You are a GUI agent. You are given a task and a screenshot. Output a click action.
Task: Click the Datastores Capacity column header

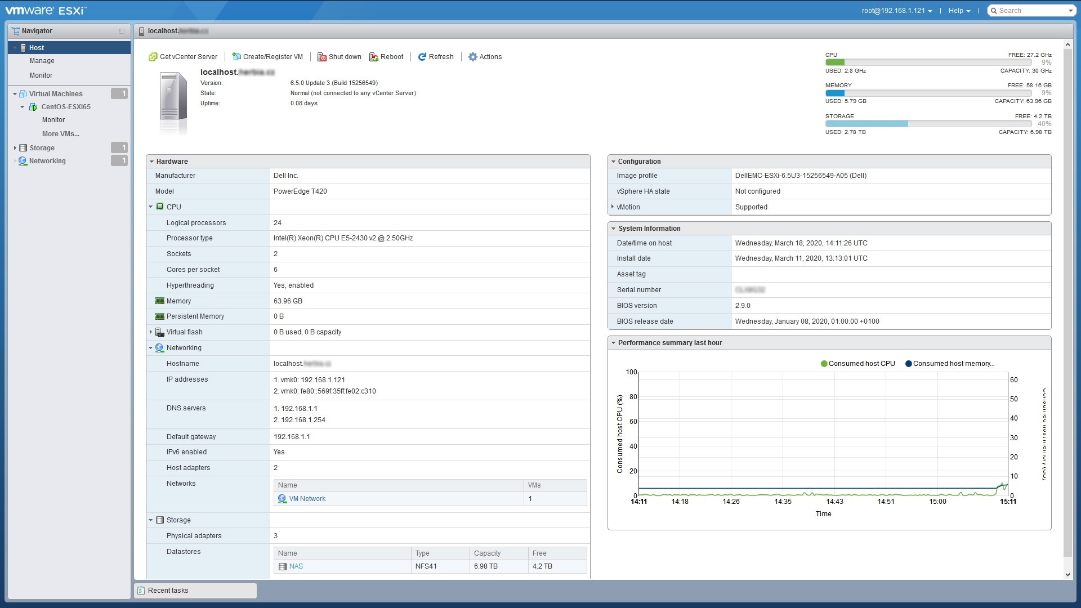click(499, 553)
